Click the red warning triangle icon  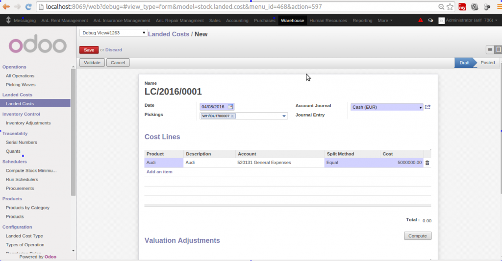421,21
